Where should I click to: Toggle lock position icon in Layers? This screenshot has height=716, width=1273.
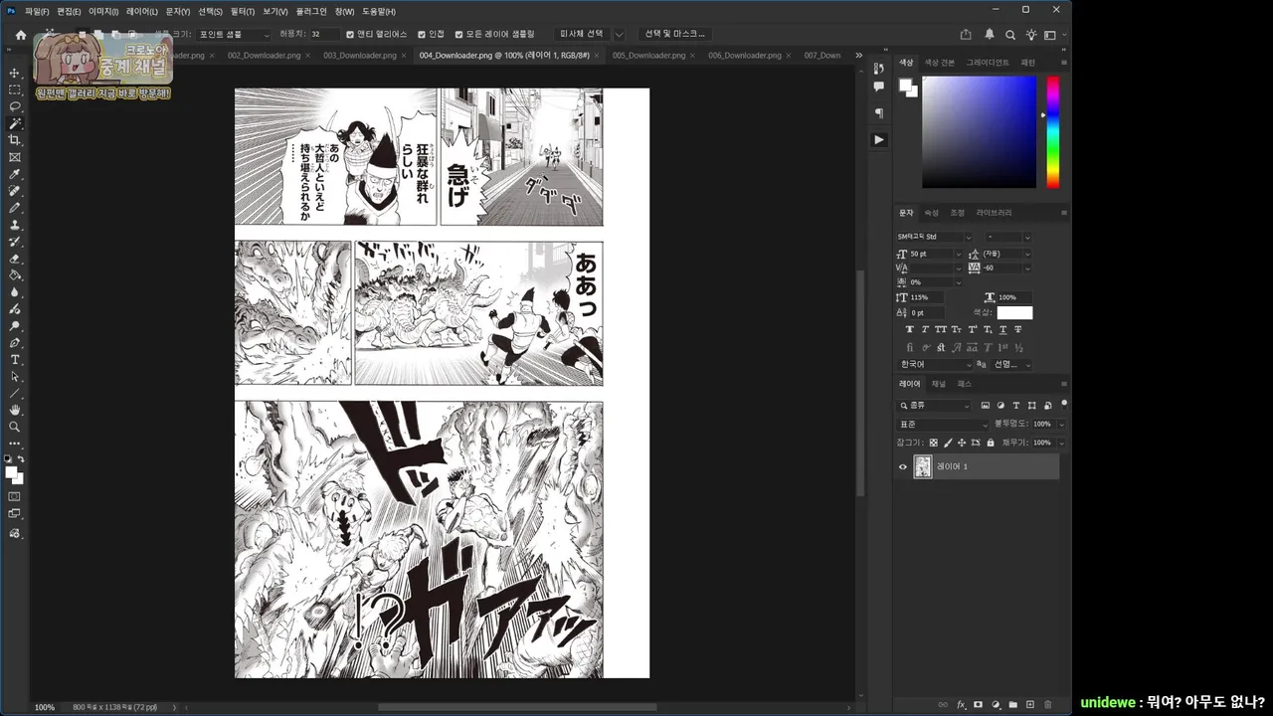(962, 443)
